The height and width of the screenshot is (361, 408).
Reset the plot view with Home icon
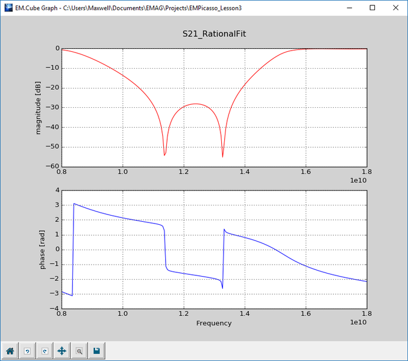(x=10, y=351)
